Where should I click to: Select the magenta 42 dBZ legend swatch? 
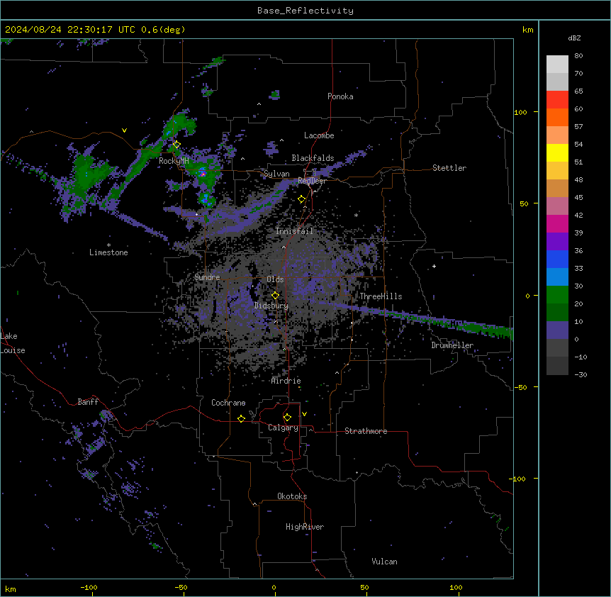(557, 223)
